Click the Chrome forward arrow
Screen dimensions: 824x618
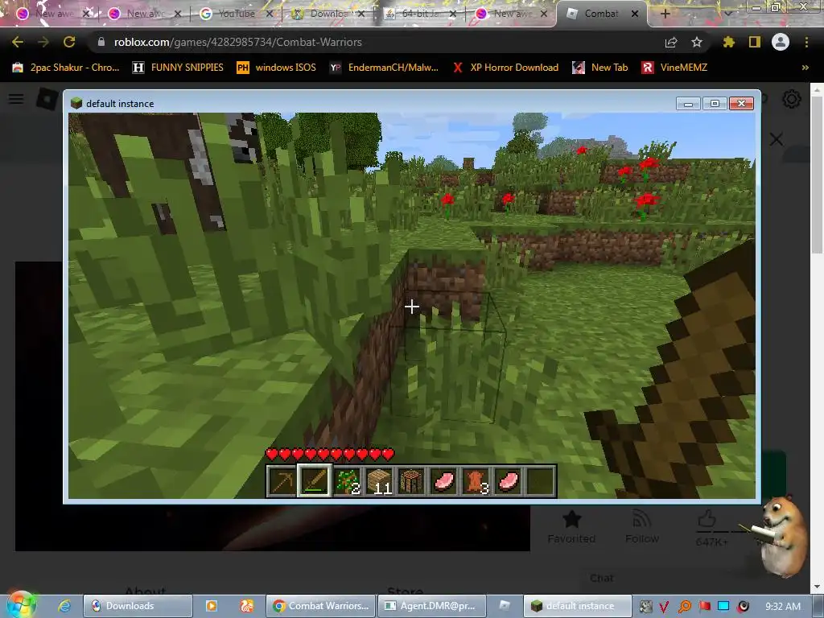pyautogui.click(x=43, y=42)
